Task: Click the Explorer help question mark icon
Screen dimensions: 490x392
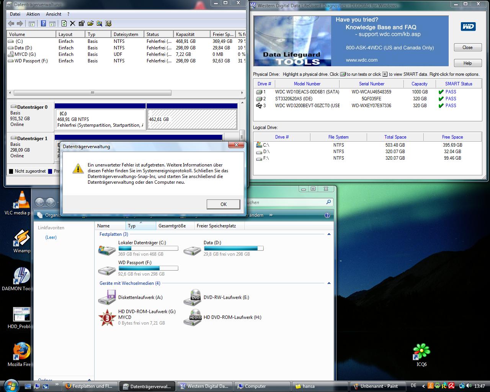Action: [327, 215]
